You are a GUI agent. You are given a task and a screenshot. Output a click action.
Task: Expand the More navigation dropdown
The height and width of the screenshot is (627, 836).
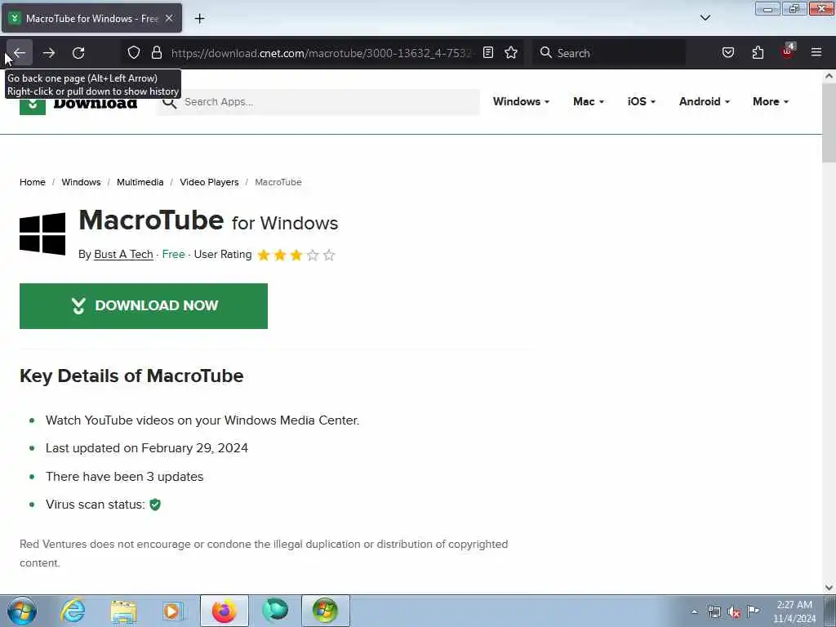click(771, 101)
